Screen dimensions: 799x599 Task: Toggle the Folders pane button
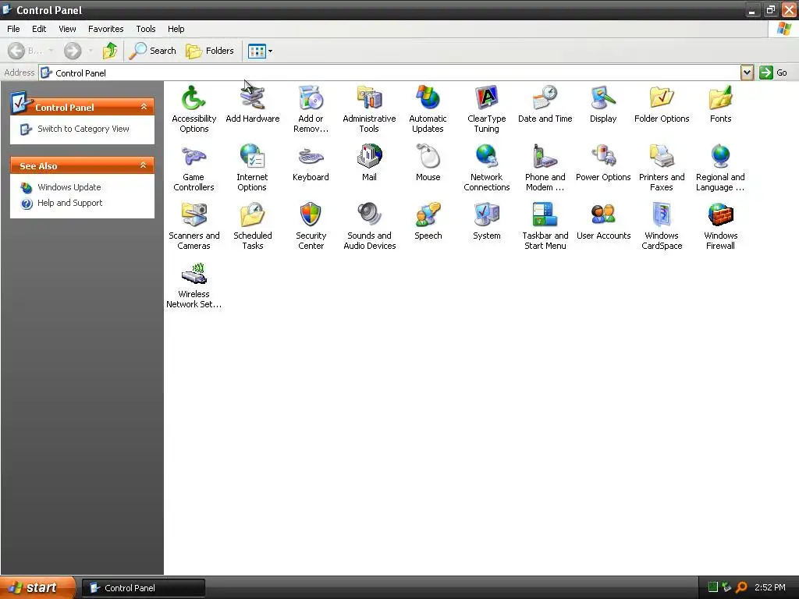[x=209, y=51]
